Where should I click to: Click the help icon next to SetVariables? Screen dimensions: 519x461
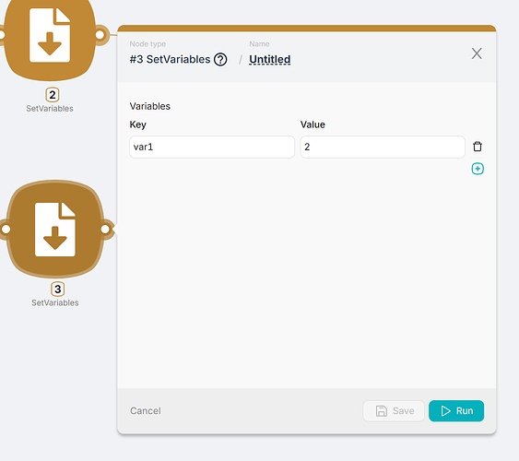(x=220, y=60)
